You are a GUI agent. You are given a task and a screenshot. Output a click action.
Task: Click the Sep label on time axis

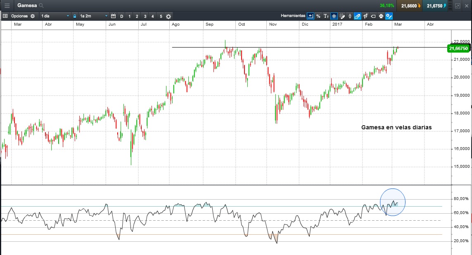pyautogui.click(x=209, y=24)
